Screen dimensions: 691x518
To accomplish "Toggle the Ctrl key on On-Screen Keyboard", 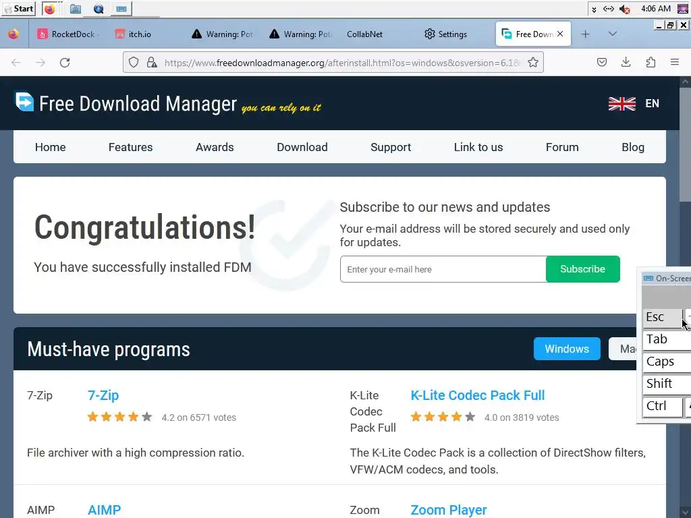I will (x=663, y=407).
